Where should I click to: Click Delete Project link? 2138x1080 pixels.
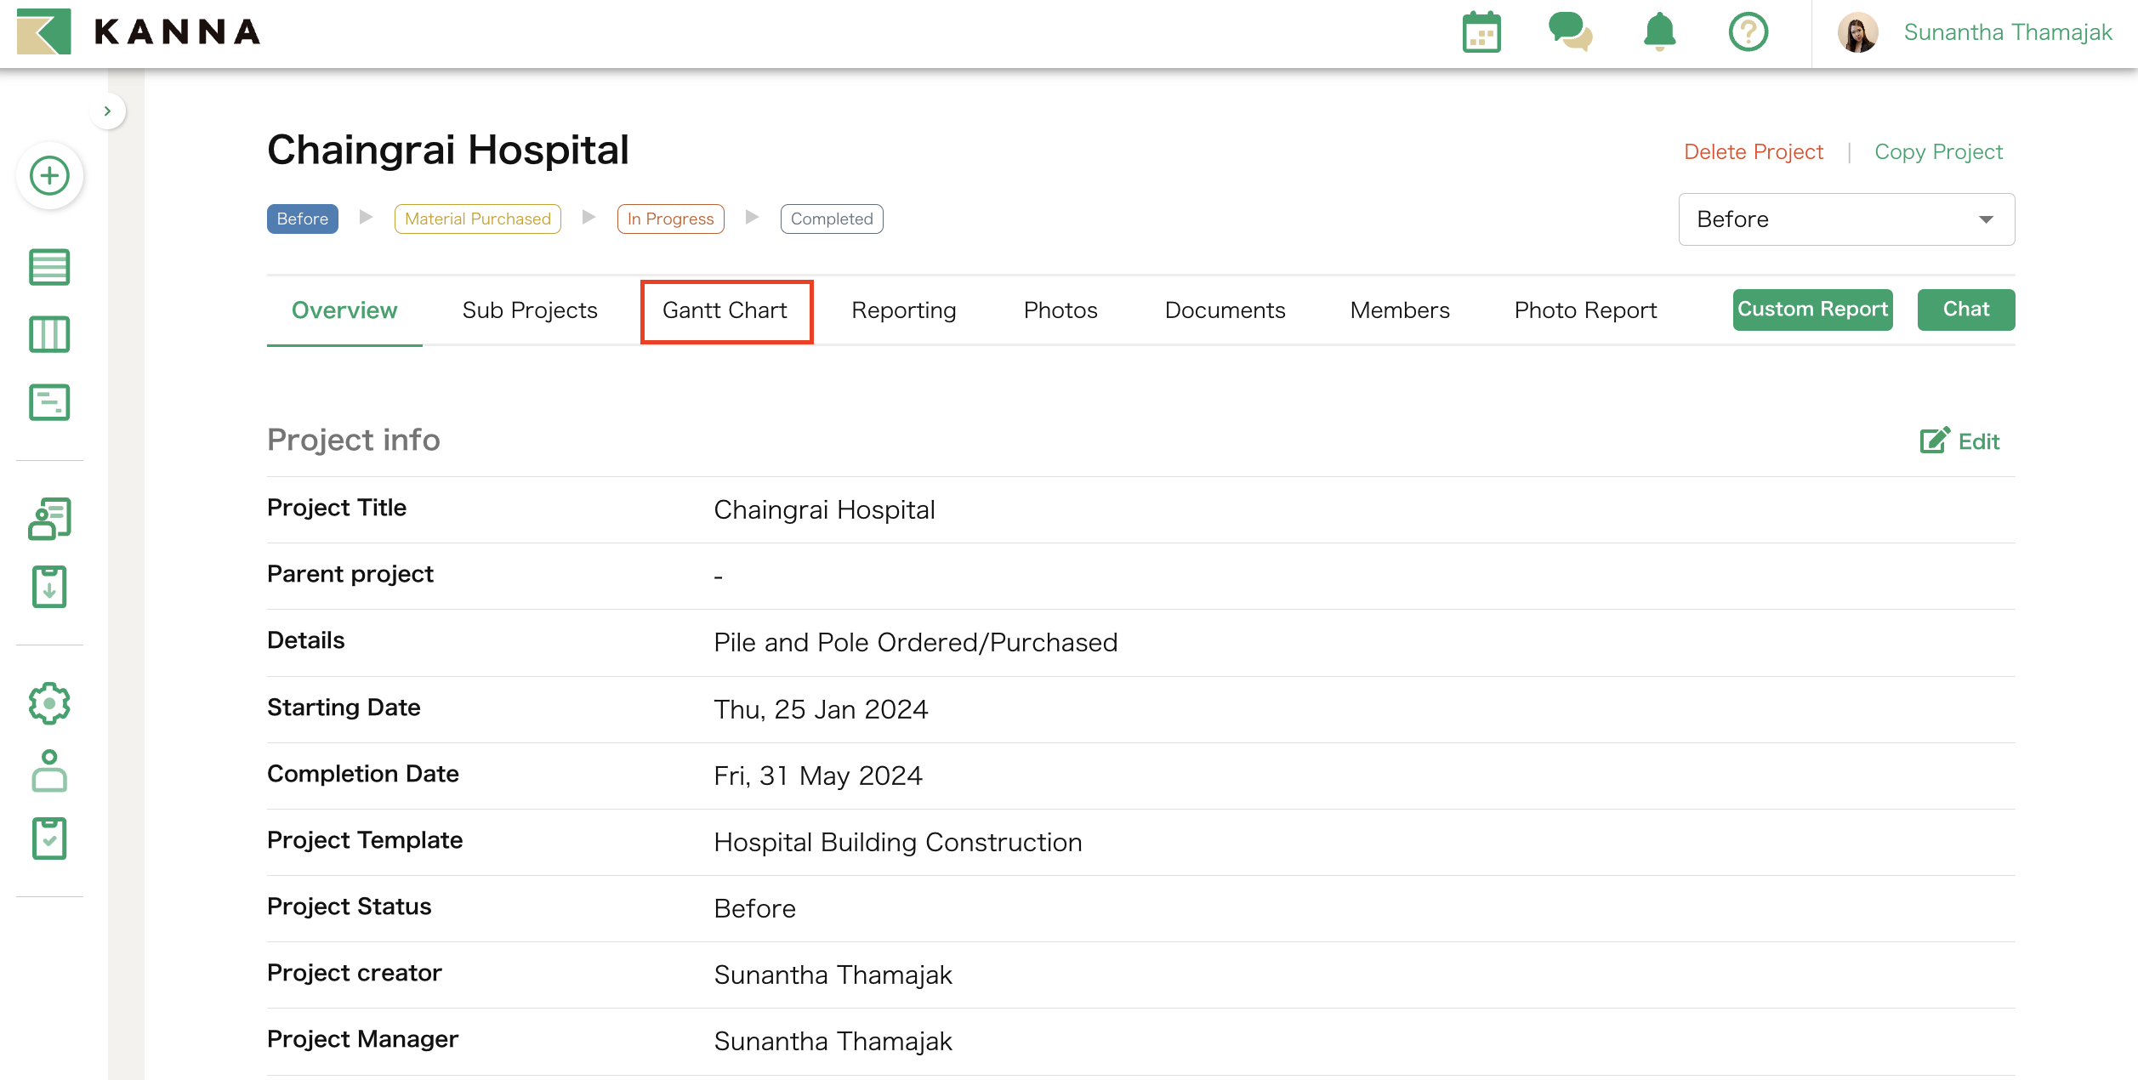tap(1753, 151)
